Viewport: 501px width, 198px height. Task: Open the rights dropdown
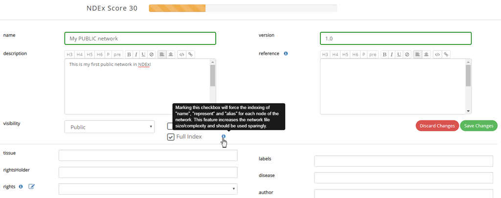[x=148, y=189]
